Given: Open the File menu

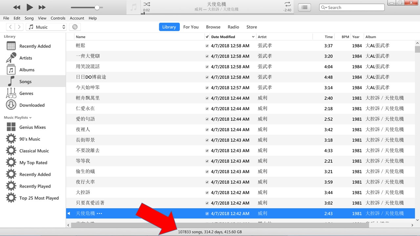Looking at the screenshot, I should (x=6, y=18).
